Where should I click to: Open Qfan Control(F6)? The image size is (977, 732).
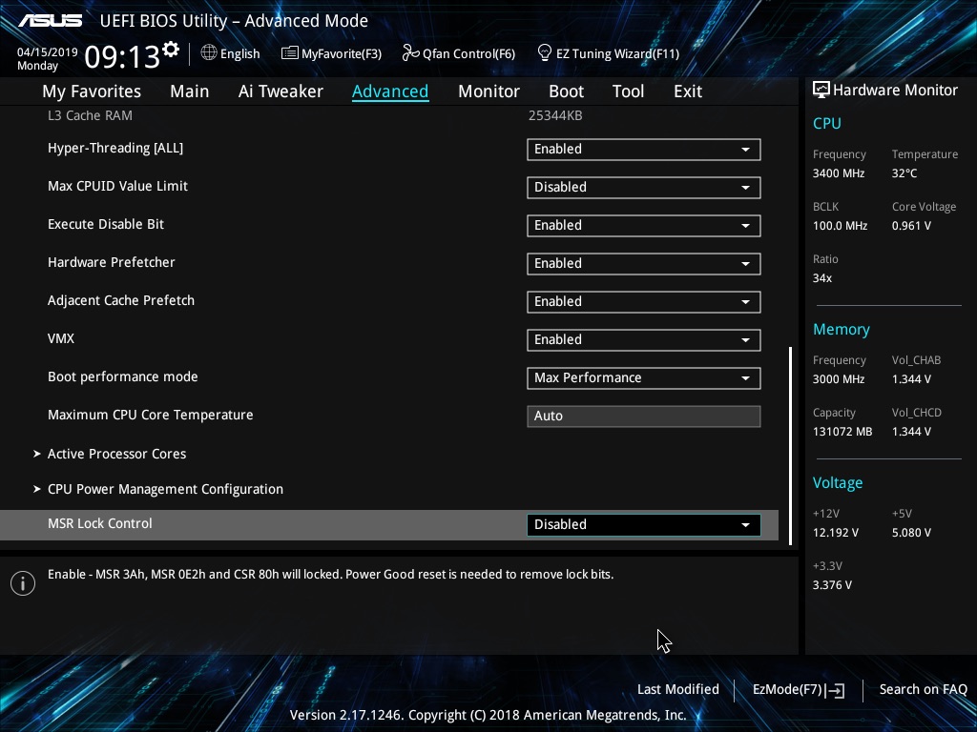(x=459, y=53)
